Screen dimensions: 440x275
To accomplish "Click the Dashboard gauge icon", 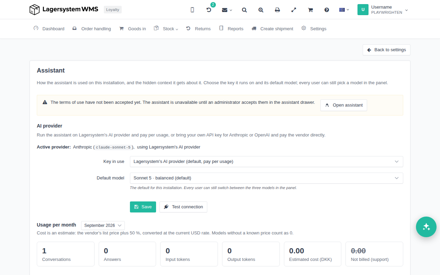I will [x=36, y=28].
